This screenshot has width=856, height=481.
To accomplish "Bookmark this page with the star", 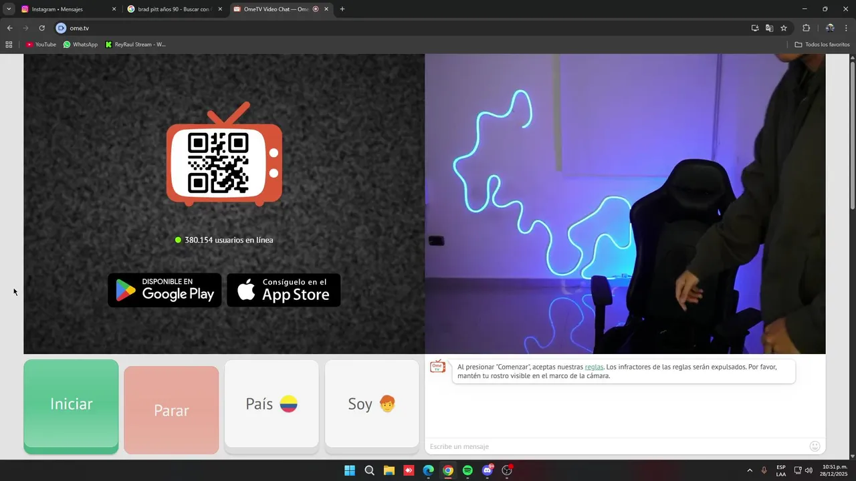I will pos(784,28).
